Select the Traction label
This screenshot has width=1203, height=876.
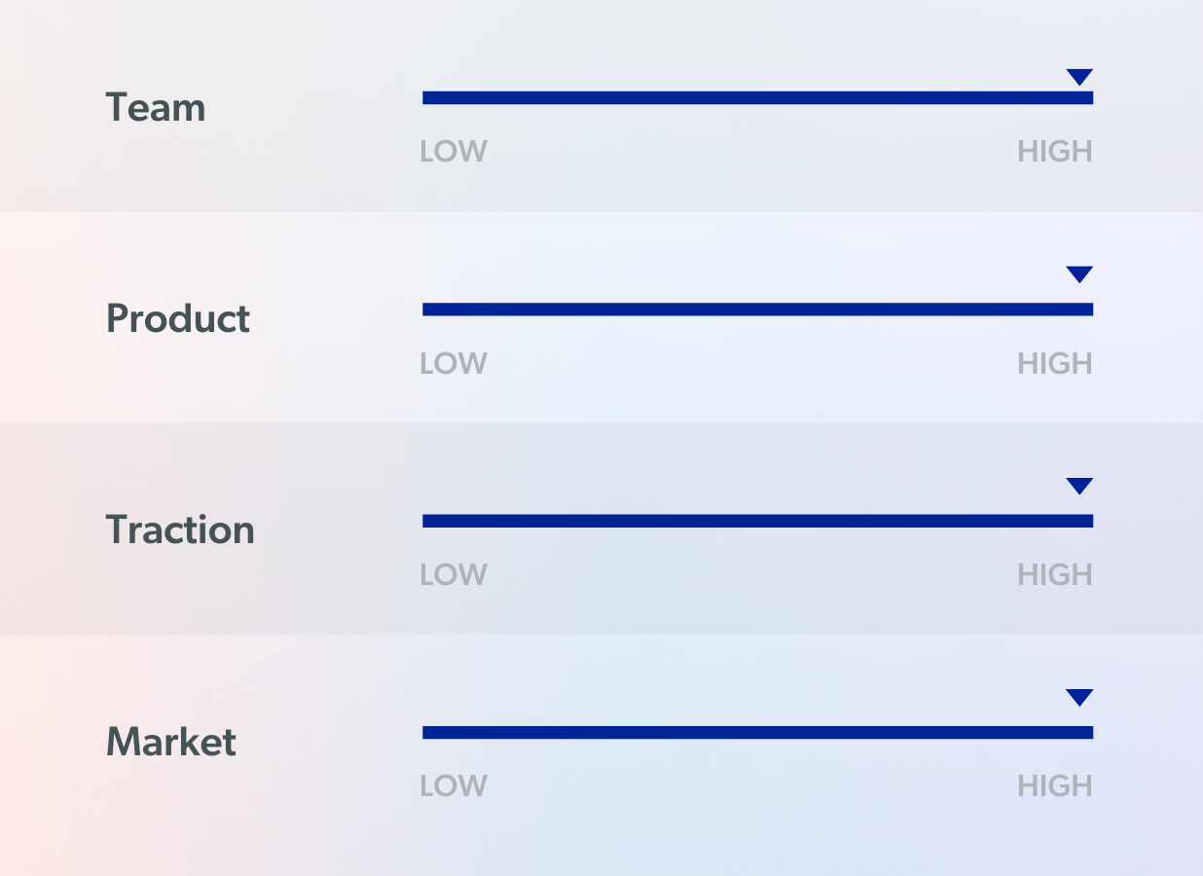[x=180, y=530]
